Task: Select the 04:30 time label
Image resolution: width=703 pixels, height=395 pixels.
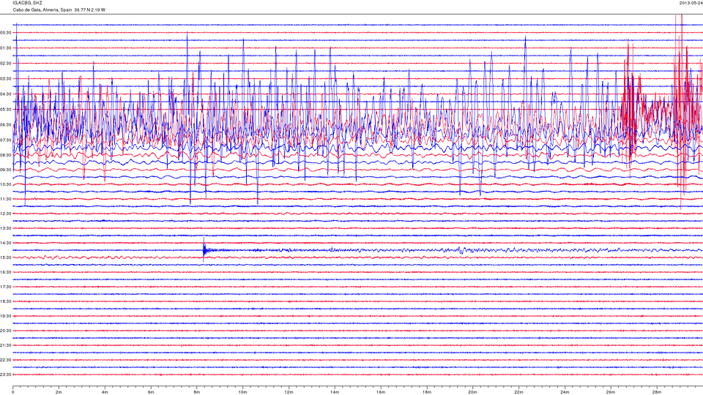Action: click(5, 94)
